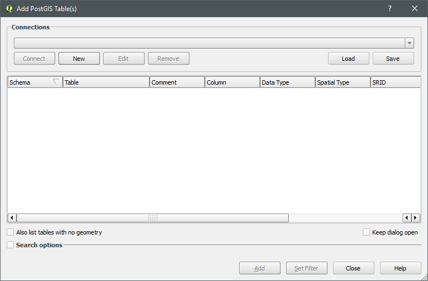Click the question mark help icon

pos(390,8)
